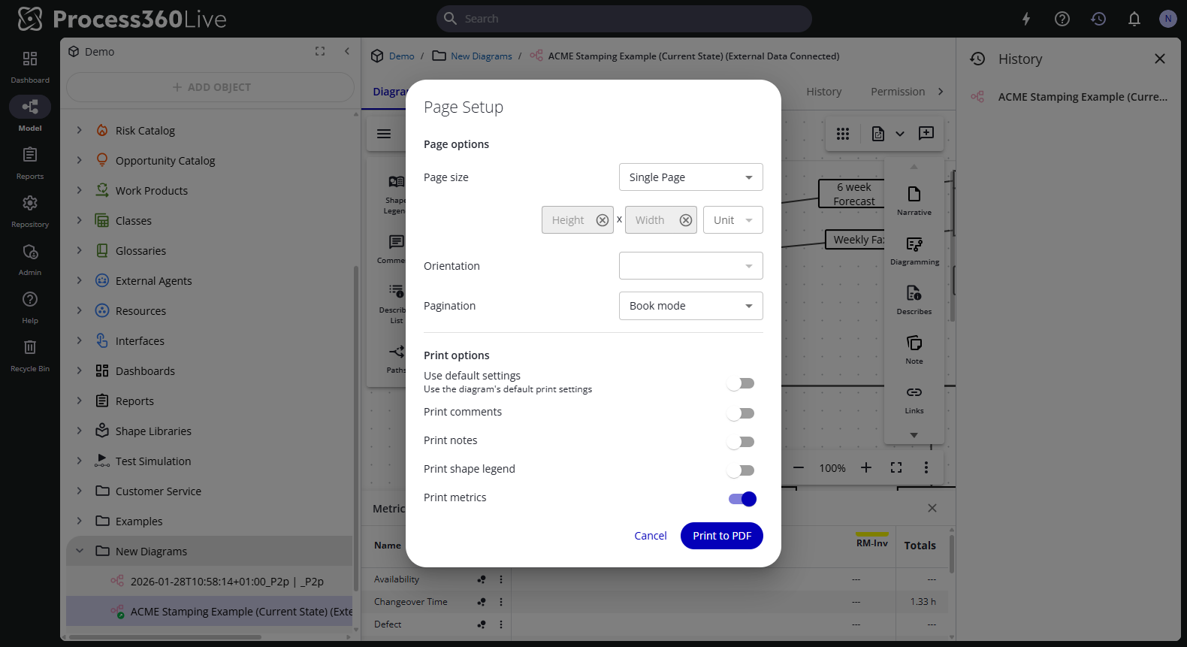The image size is (1187, 647).
Task: Open the notifications bell icon
Action: (x=1134, y=19)
